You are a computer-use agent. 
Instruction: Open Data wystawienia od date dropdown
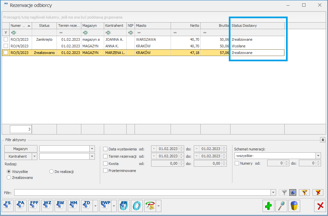pos(154,149)
